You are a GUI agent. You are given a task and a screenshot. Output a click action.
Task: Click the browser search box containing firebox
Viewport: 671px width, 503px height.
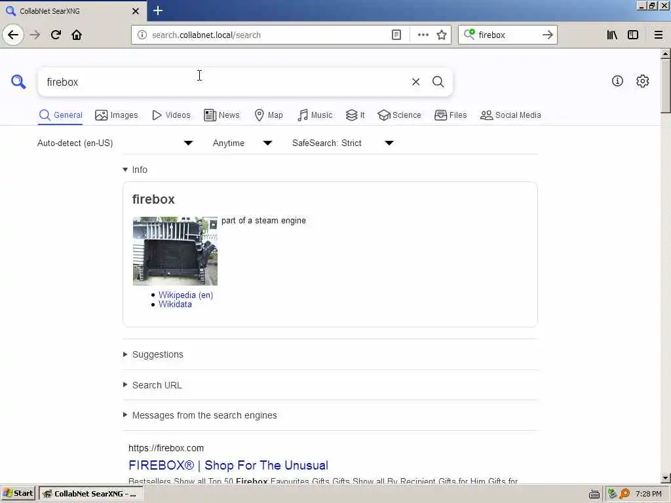click(x=507, y=35)
